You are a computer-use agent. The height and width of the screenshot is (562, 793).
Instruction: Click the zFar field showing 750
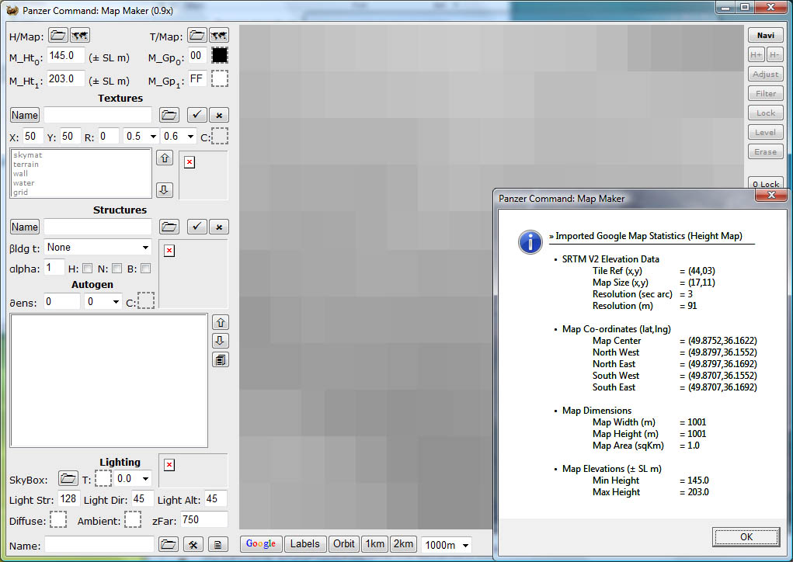(203, 519)
